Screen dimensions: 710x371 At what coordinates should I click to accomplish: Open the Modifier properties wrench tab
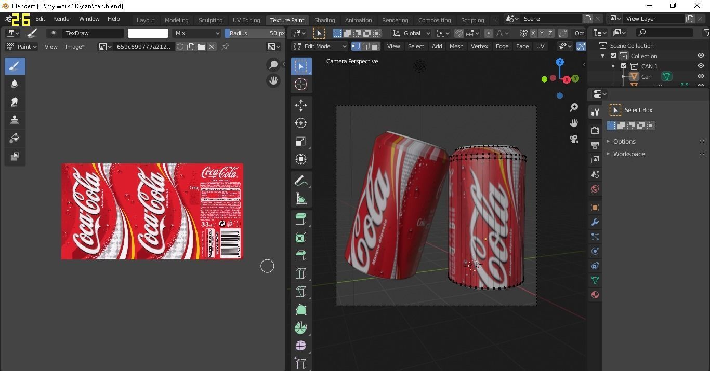pyautogui.click(x=595, y=222)
